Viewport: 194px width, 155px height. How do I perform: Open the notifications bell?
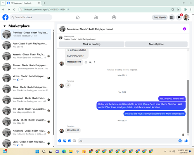(179, 17)
